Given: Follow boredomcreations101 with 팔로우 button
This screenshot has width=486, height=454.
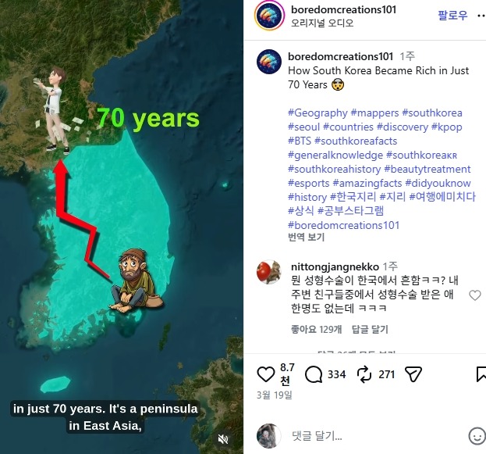Looking at the screenshot, I should point(452,15).
